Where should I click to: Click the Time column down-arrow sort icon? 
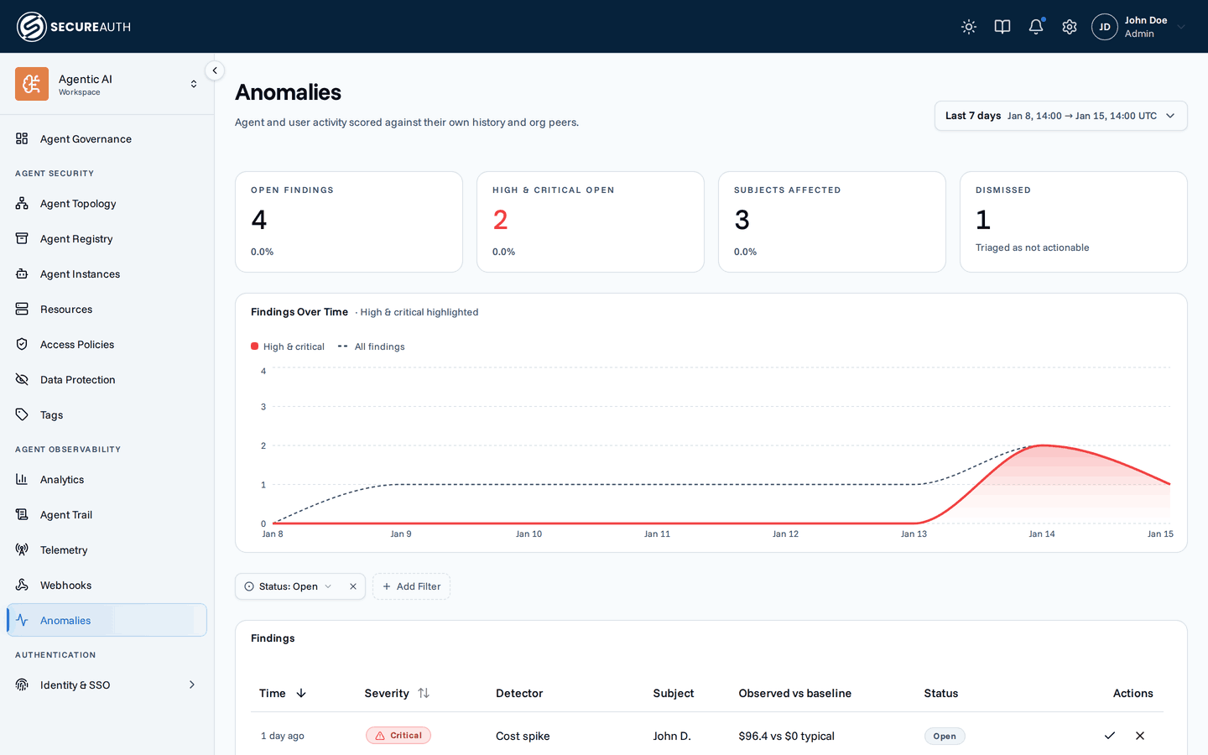tap(301, 693)
